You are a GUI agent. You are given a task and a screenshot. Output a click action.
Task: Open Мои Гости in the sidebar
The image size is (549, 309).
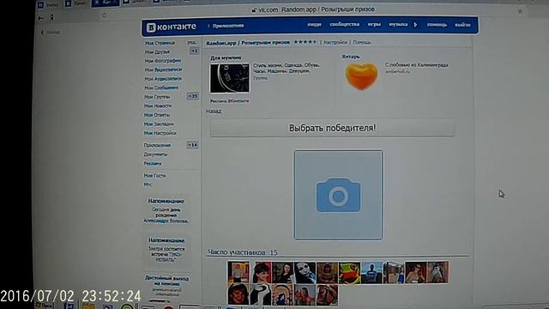click(154, 176)
